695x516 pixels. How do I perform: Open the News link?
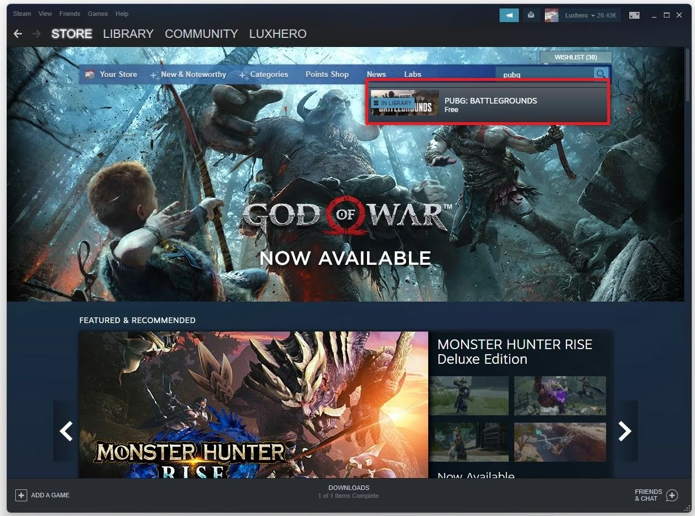pos(376,74)
